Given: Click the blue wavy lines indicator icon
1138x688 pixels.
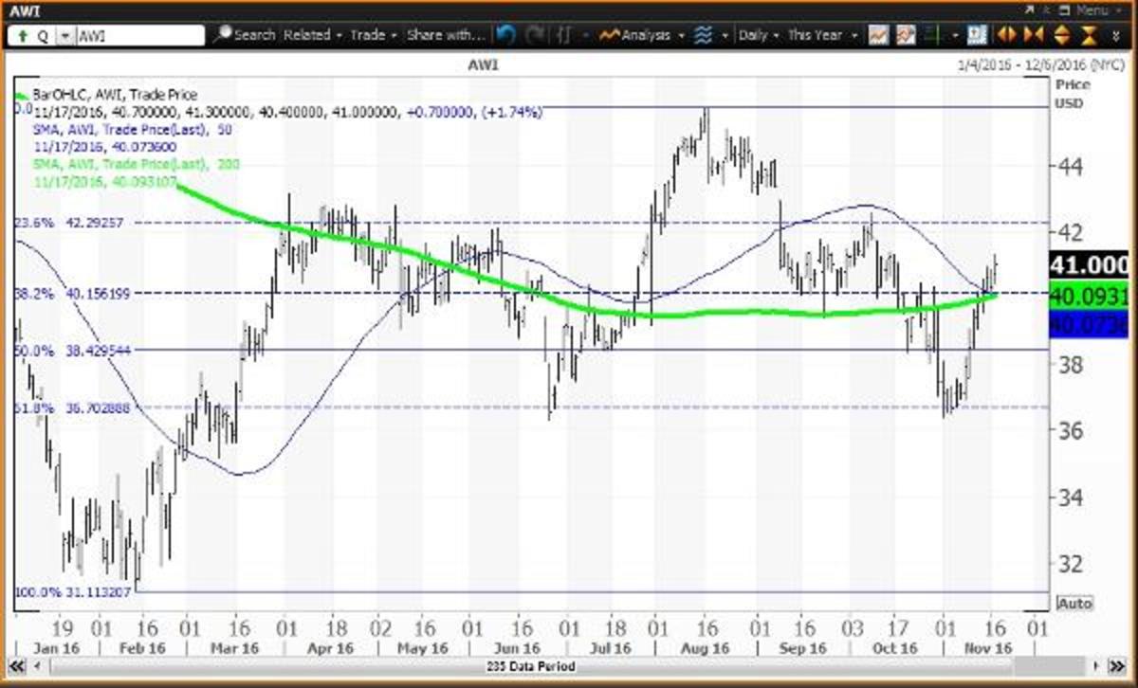Looking at the screenshot, I should click(704, 35).
